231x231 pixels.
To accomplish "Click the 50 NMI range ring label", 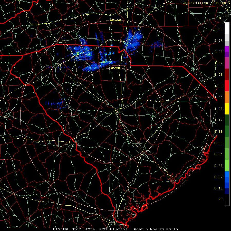I will [115, 68].
